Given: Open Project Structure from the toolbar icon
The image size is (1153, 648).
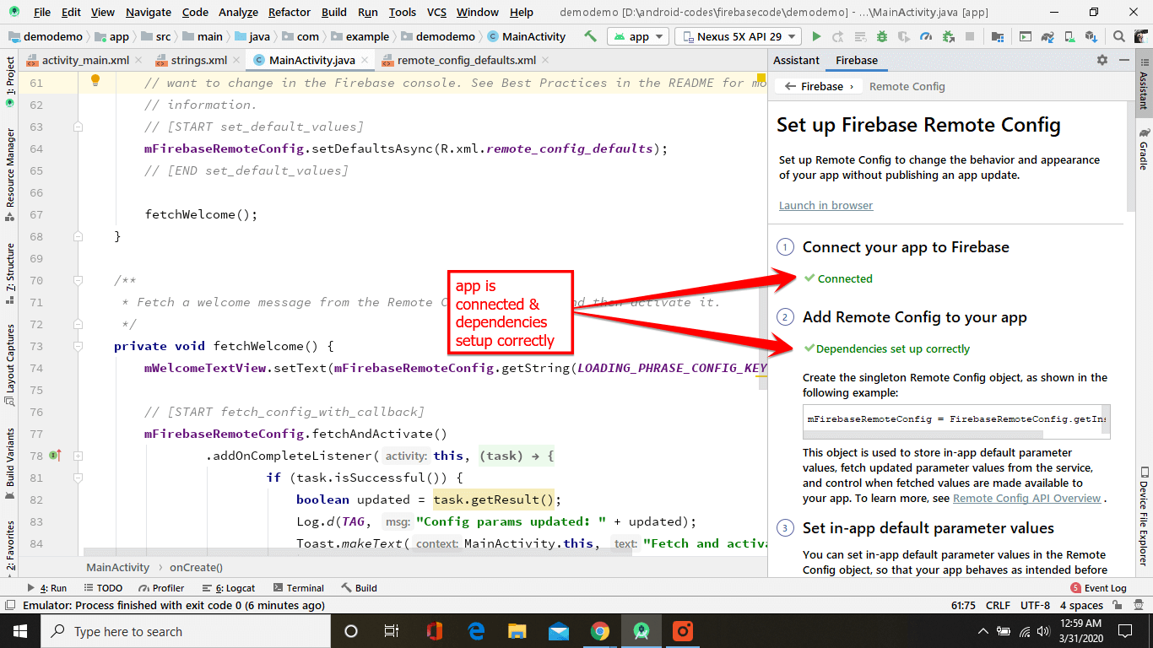Looking at the screenshot, I should pyautogui.click(x=998, y=36).
